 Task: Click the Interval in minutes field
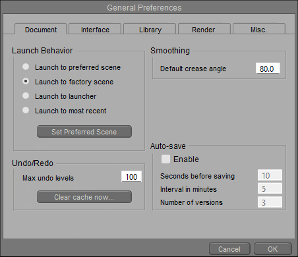coord(270,188)
